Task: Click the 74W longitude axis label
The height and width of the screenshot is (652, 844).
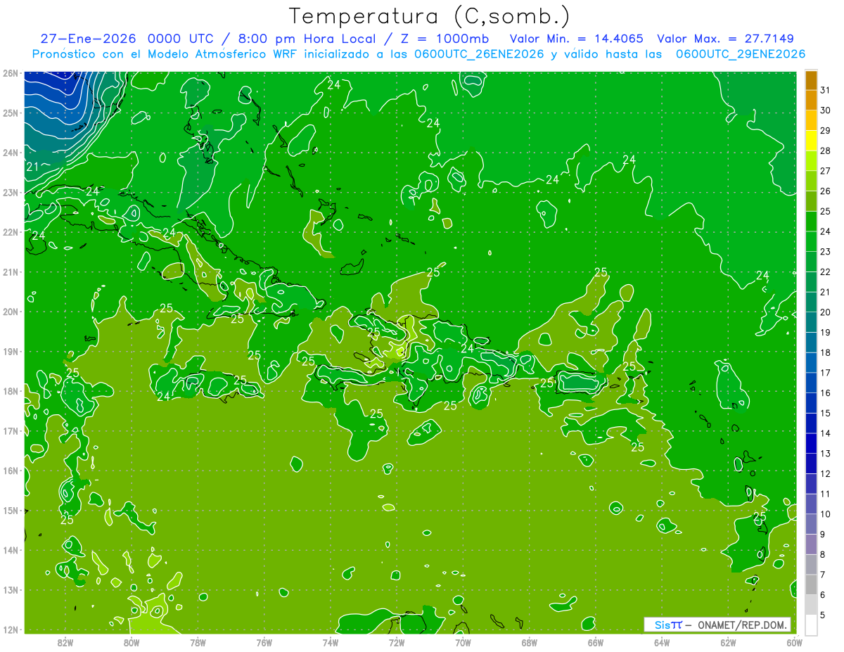Action: coord(331,642)
